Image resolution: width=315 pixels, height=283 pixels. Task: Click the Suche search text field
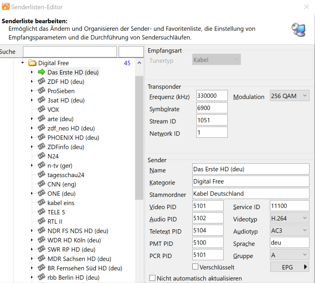[70, 52]
